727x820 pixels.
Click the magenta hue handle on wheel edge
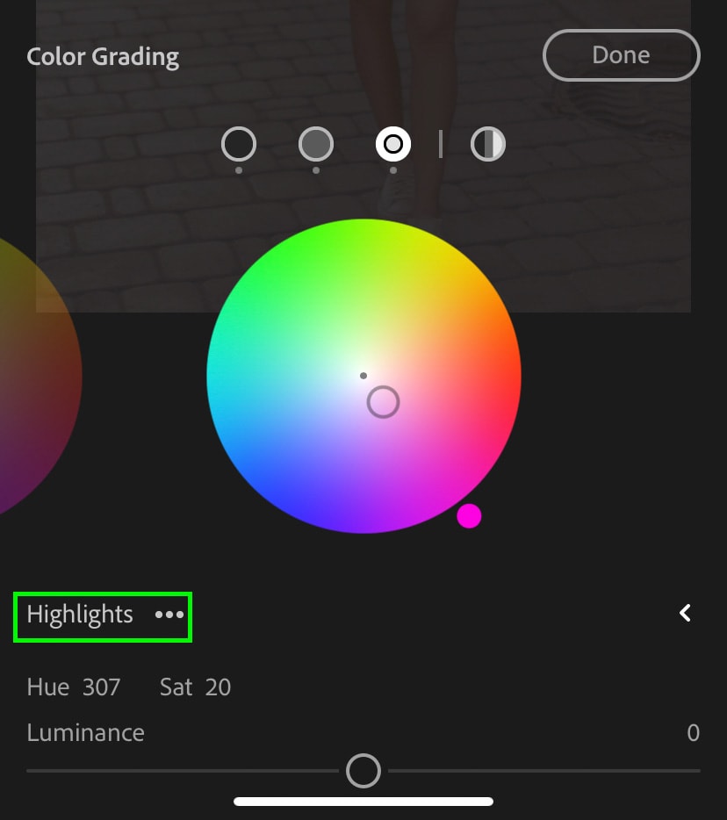coord(469,516)
